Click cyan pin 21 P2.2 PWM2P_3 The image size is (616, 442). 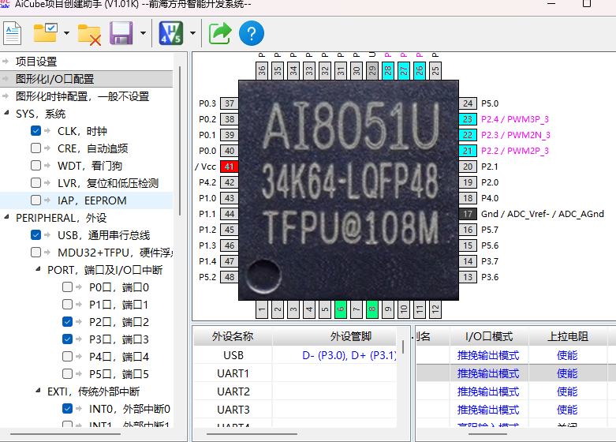click(468, 151)
